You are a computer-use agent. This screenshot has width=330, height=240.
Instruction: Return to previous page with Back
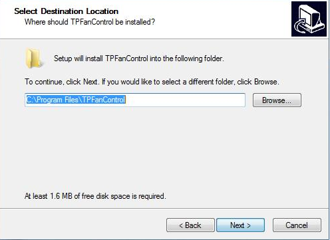pos(190,225)
